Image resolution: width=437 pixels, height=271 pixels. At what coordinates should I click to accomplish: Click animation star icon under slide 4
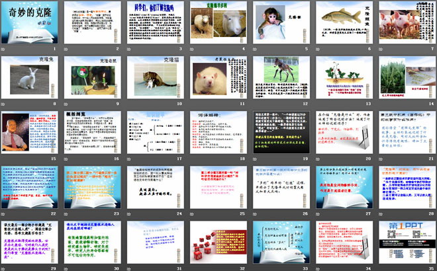(192, 50)
